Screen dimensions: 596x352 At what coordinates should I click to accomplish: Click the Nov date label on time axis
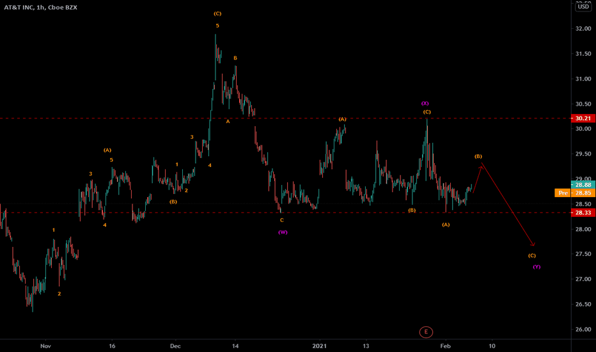[45, 346]
